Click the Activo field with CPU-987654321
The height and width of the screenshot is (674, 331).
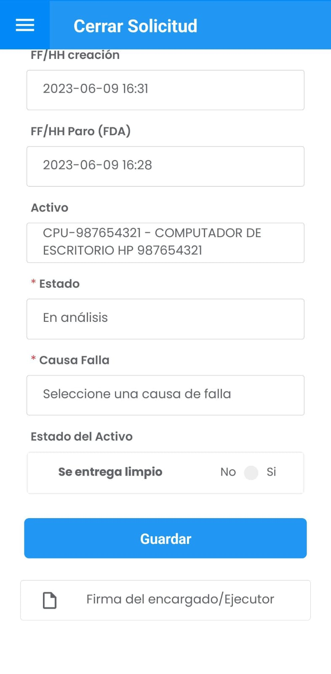[165, 243]
